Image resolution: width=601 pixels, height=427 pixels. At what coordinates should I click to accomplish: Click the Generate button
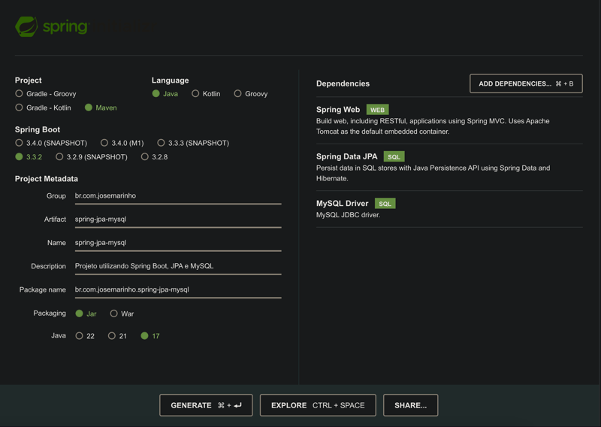point(206,405)
